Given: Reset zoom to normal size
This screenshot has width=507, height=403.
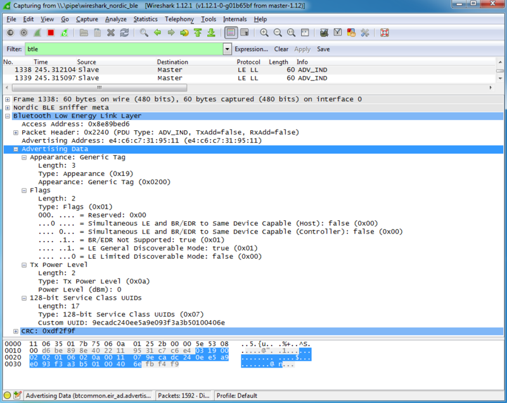Looking at the screenshot, I should click(292, 33).
